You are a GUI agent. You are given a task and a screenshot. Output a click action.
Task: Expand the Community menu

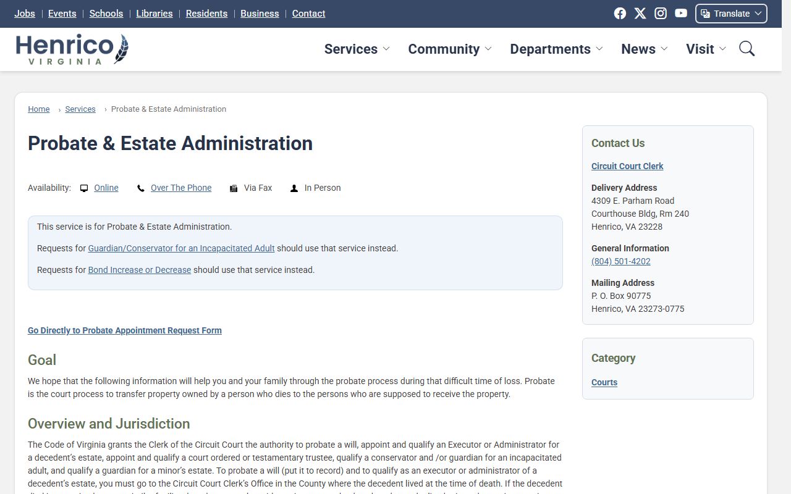tap(450, 49)
